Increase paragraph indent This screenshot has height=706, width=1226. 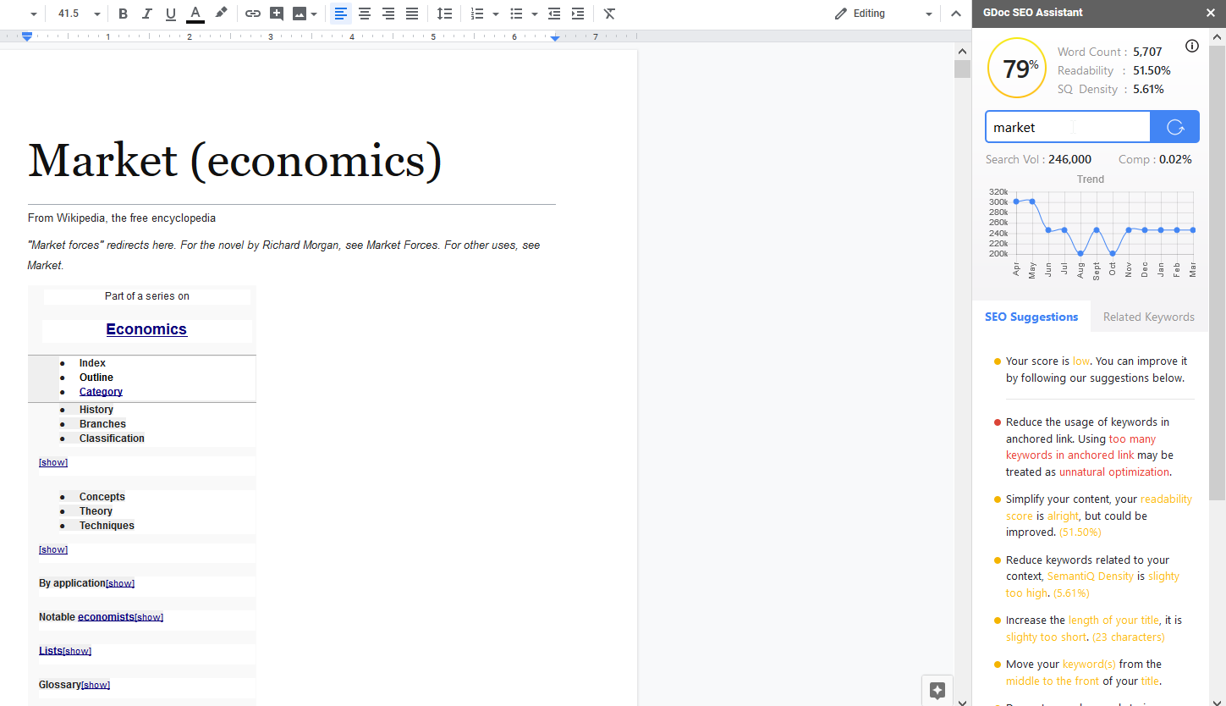coord(578,14)
